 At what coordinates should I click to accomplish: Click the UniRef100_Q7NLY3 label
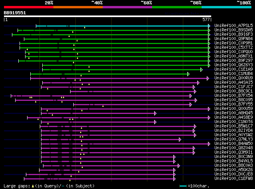coord(233,139)
